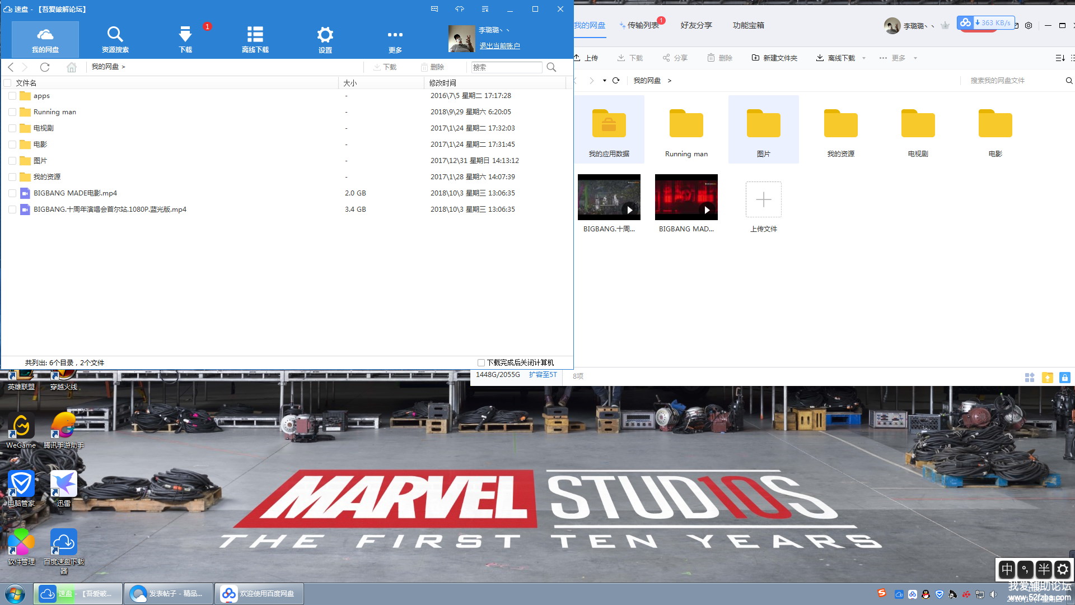The width and height of the screenshot is (1075, 605).
Task: Click the grid apps icon in Baidu Netdisk footer
Action: tap(1030, 378)
